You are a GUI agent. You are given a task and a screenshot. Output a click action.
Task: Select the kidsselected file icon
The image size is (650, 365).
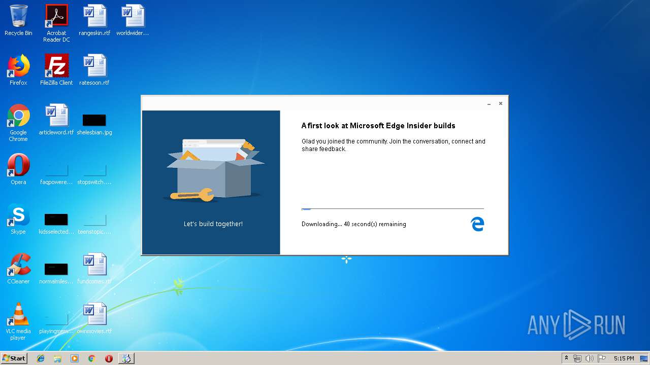pyautogui.click(x=56, y=224)
